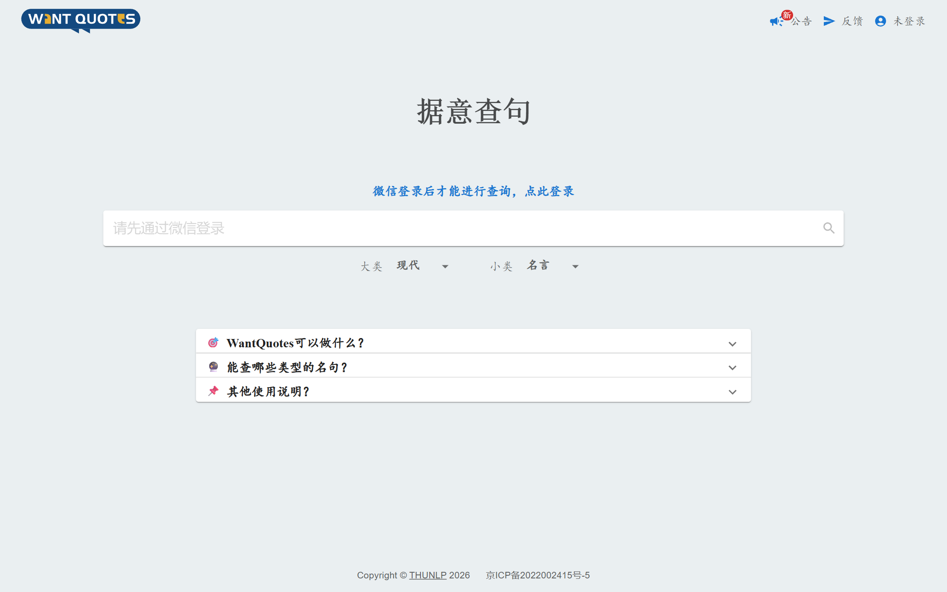This screenshot has height=592, width=947.
Task: Click the 京ICP备2022002415号-5 footer text
Action: point(538,575)
